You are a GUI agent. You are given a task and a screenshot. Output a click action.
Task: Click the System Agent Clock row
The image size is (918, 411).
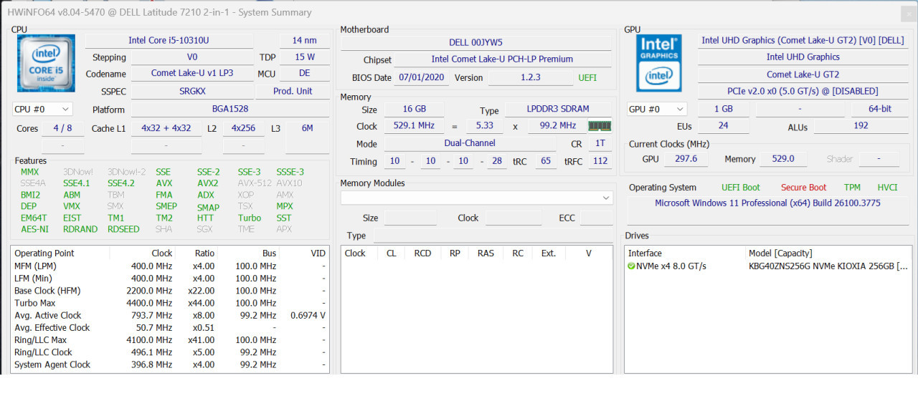[170, 364]
